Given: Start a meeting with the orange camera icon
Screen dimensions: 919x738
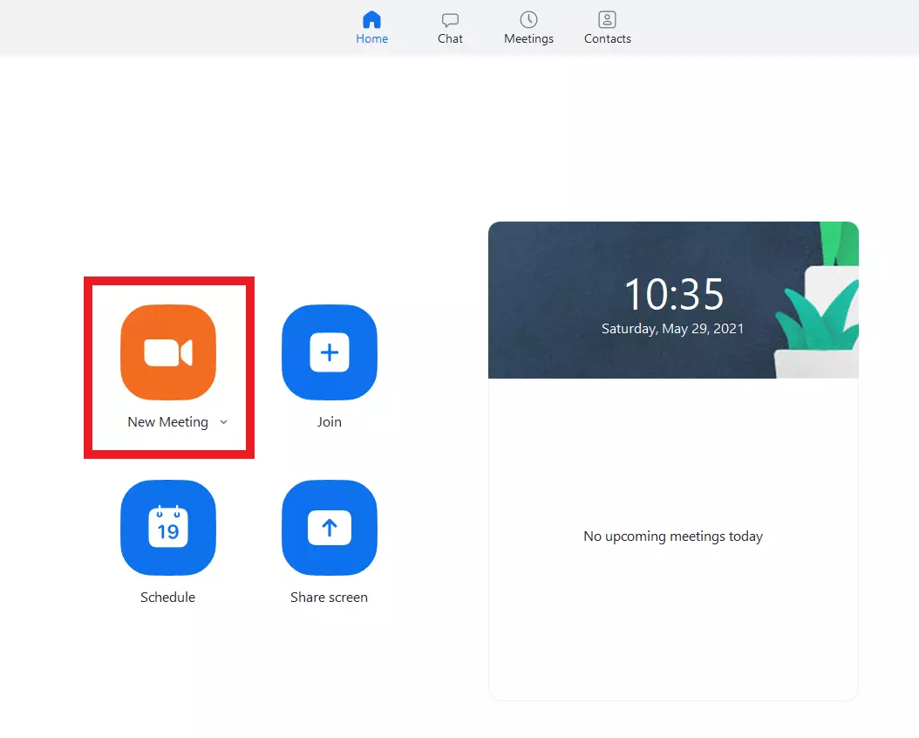Looking at the screenshot, I should tap(168, 352).
